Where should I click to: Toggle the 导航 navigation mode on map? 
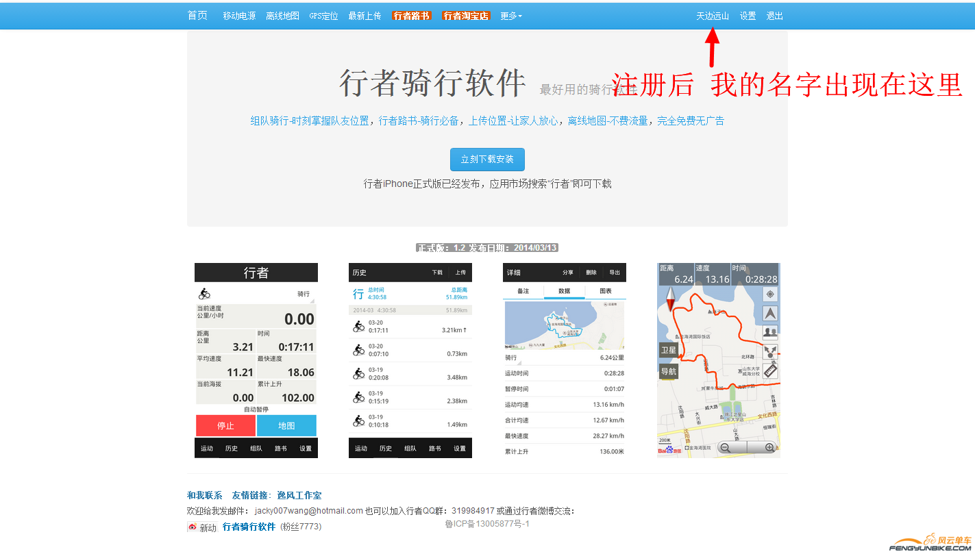click(x=668, y=371)
